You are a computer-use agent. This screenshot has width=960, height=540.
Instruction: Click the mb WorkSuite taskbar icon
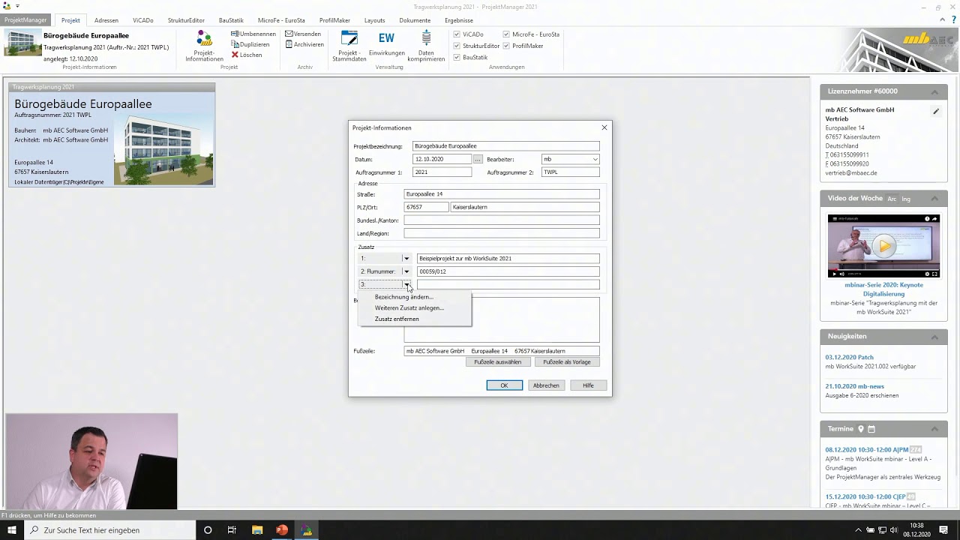tap(306, 530)
